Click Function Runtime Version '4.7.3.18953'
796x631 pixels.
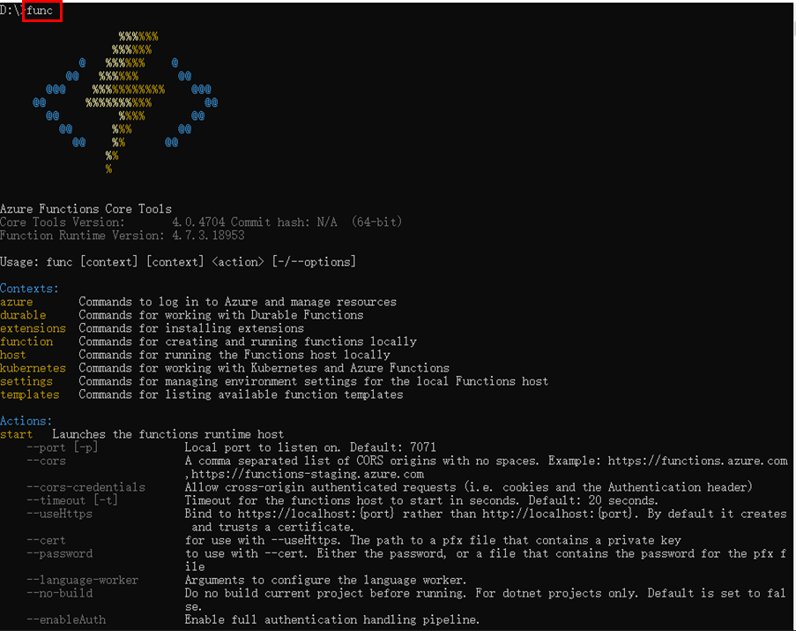coord(208,236)
